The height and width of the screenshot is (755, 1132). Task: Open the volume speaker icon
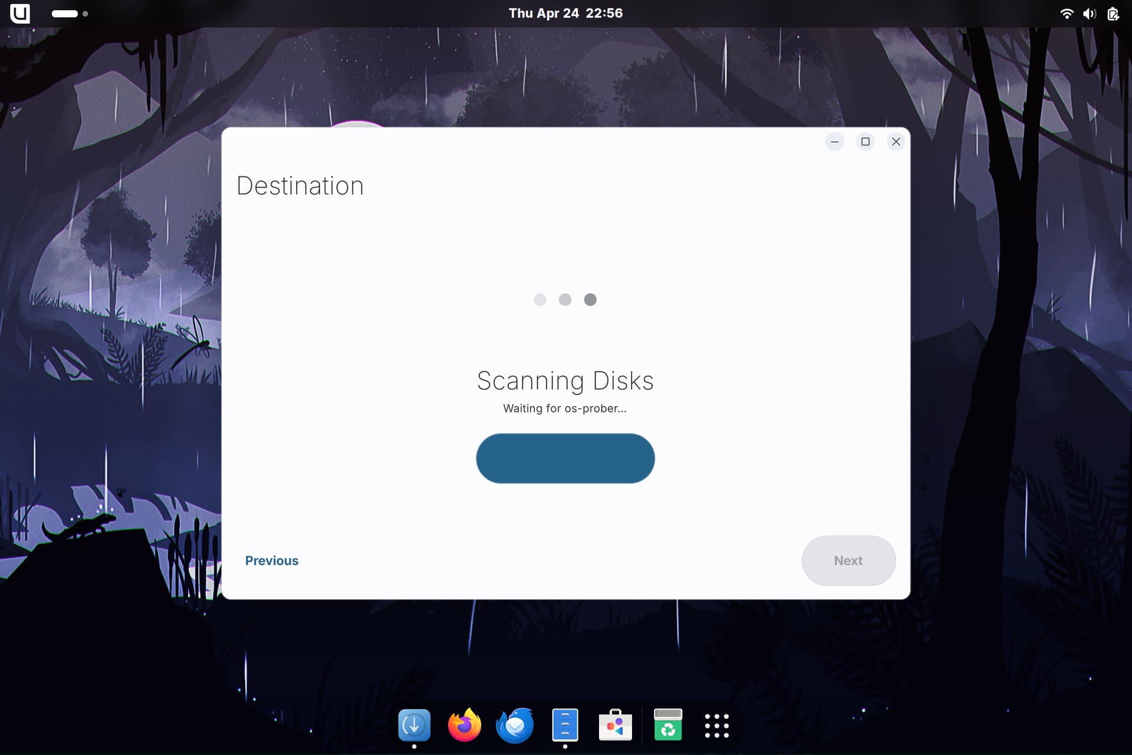point(1089,14)
